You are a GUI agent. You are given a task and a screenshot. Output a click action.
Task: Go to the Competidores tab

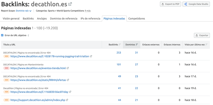(137, 18)
